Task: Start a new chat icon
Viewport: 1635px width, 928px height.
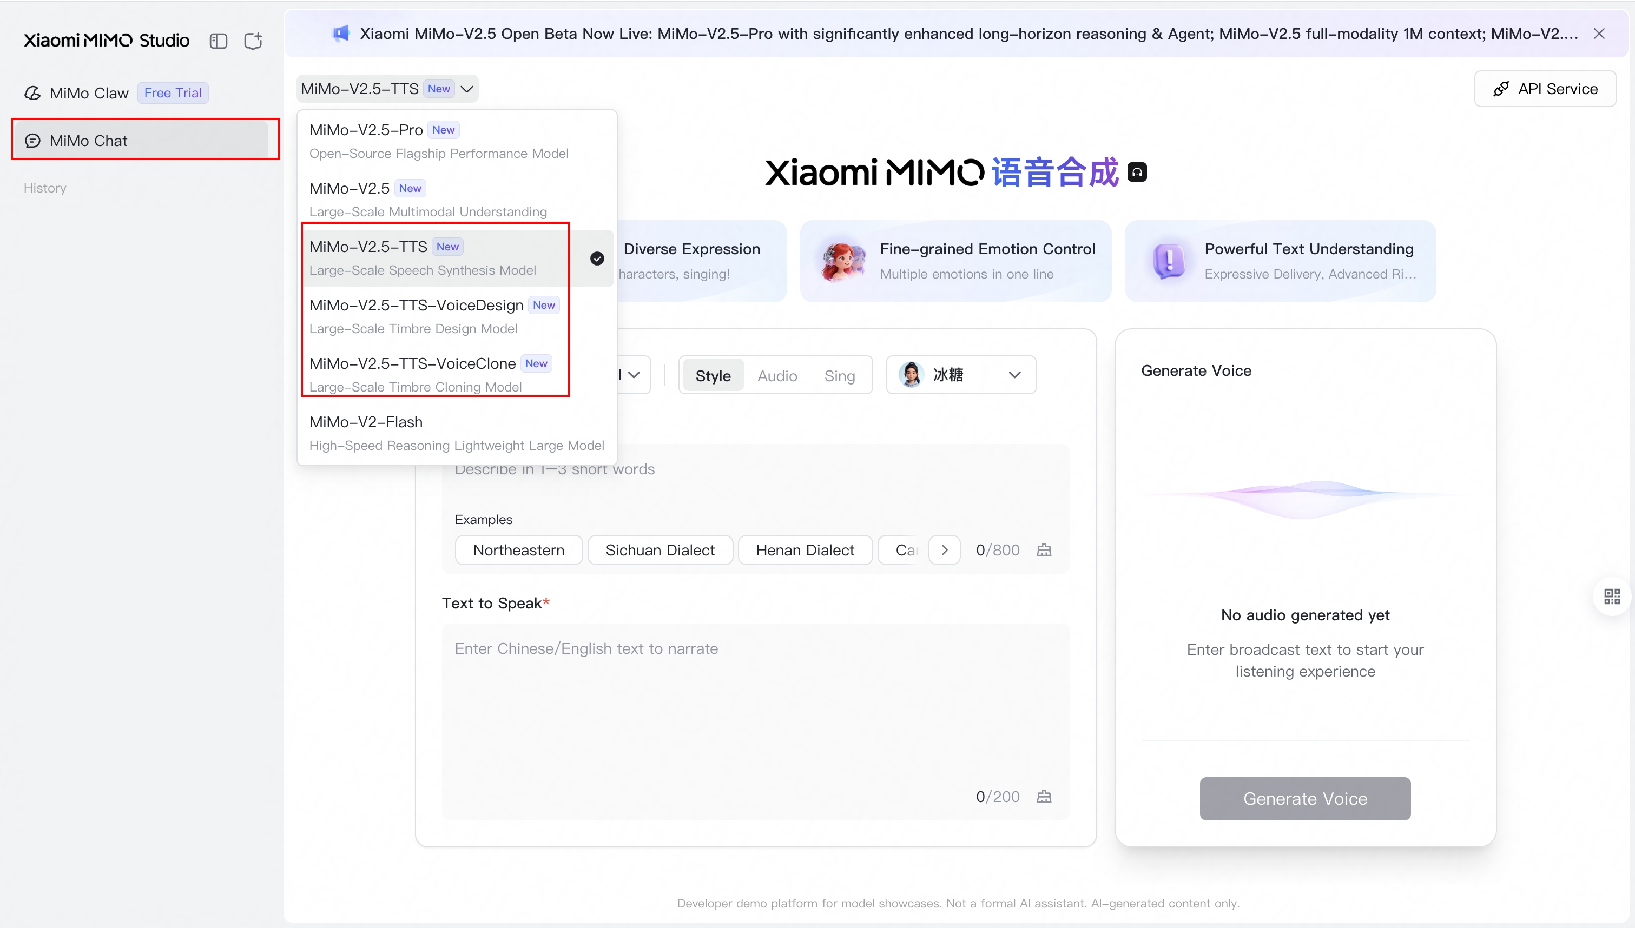Action: tap(253, 42)
